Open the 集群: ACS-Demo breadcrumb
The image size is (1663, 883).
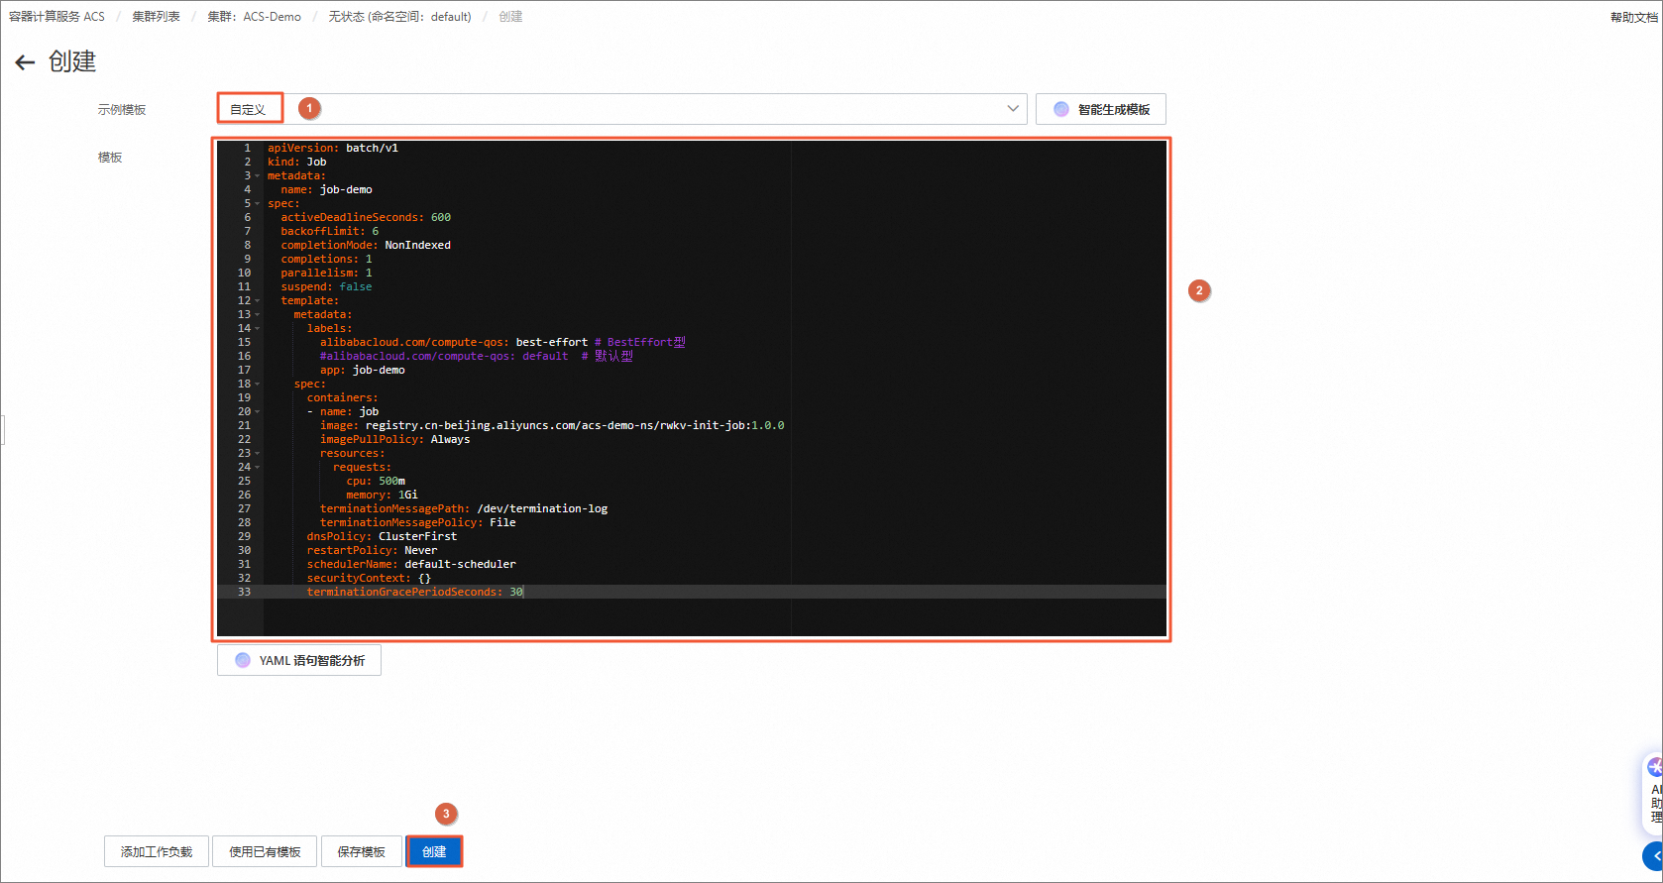click(x=255, y=17)
